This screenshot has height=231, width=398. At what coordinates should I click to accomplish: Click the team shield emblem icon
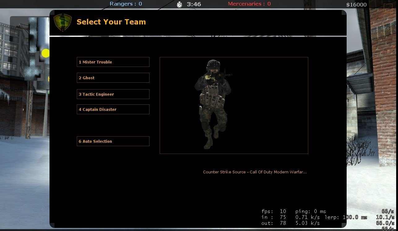point(63,22)
